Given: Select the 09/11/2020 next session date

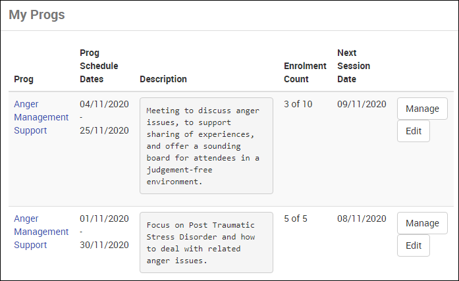Looking at the screenshot, I should [362, 104].
